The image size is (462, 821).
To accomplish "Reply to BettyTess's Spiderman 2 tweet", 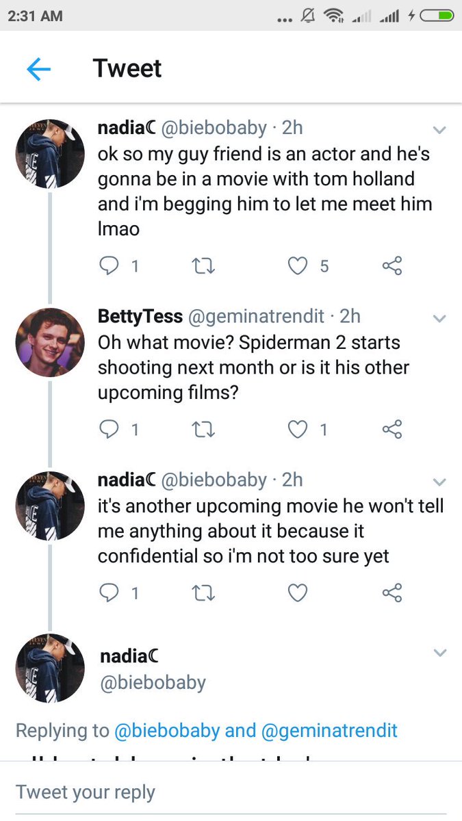I will (x=110, y=429).
